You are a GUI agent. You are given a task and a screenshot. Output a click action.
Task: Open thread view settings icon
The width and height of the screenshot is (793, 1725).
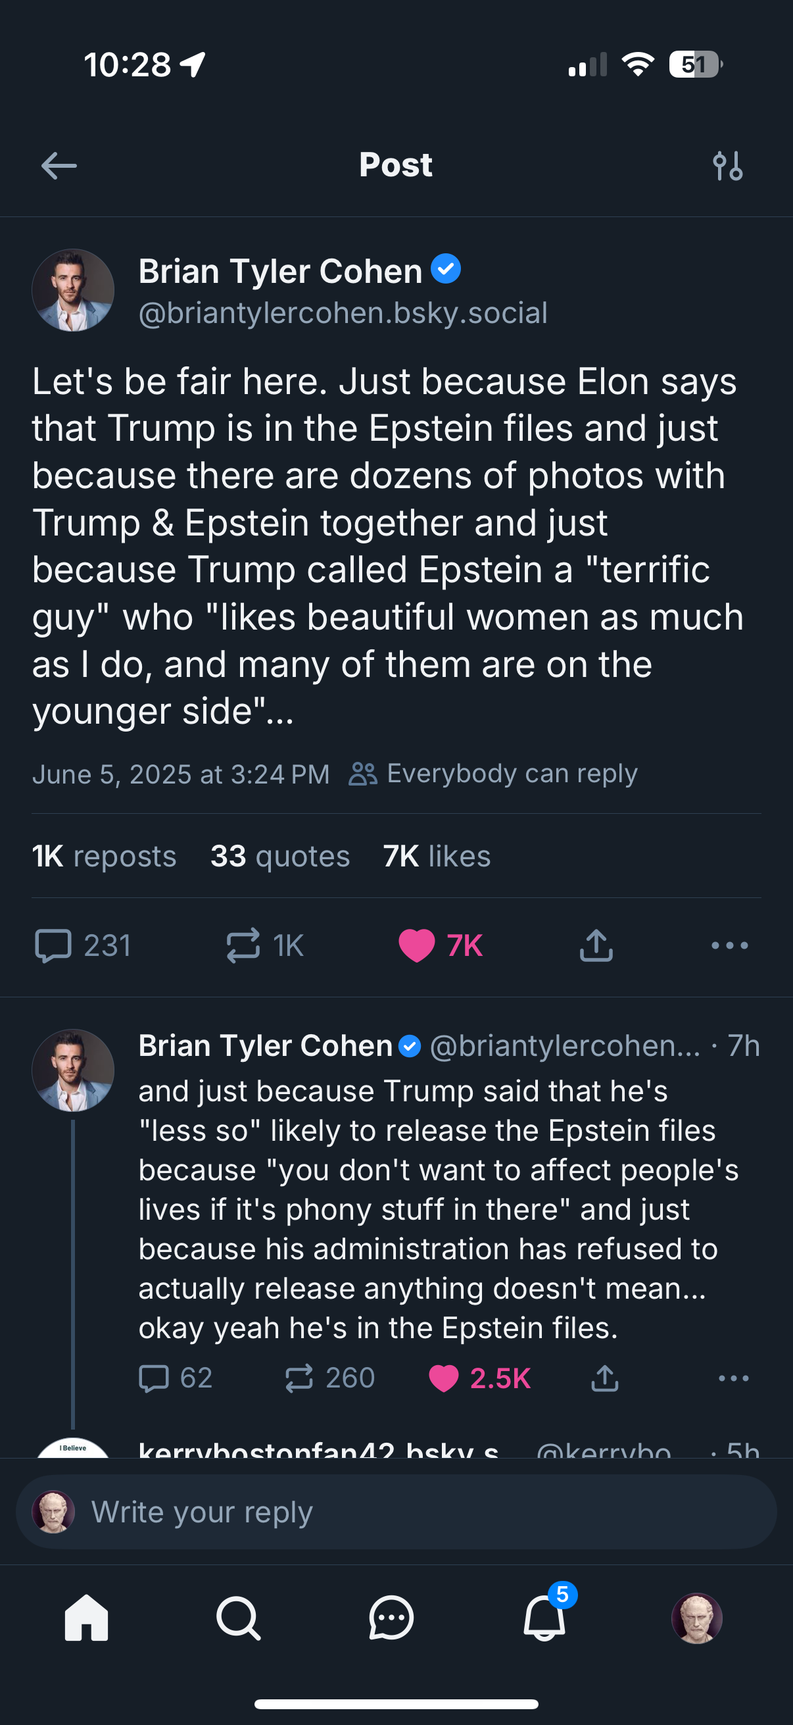(727, 165)
